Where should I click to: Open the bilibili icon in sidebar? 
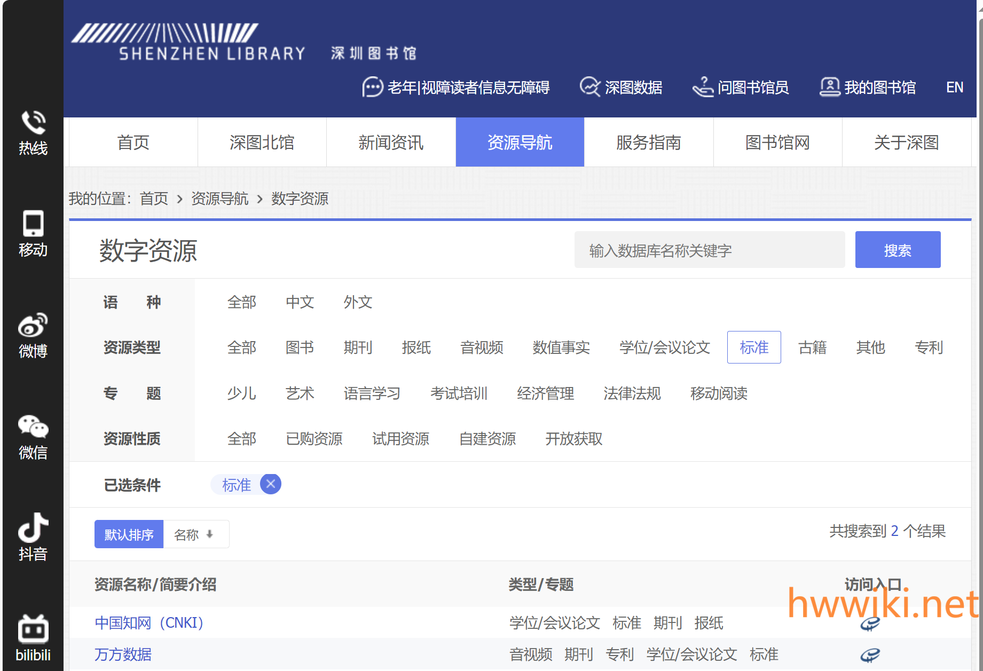click(33, 629)
